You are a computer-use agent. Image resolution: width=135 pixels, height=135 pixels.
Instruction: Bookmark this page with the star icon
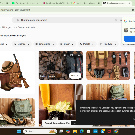coord(133,10)
